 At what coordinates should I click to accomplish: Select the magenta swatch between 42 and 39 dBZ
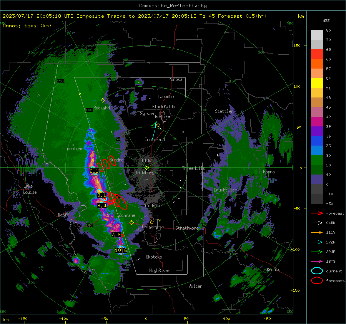(317, 122)
